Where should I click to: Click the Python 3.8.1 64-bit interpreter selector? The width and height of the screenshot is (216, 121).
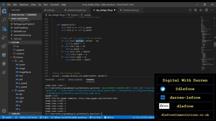[28, 117]
